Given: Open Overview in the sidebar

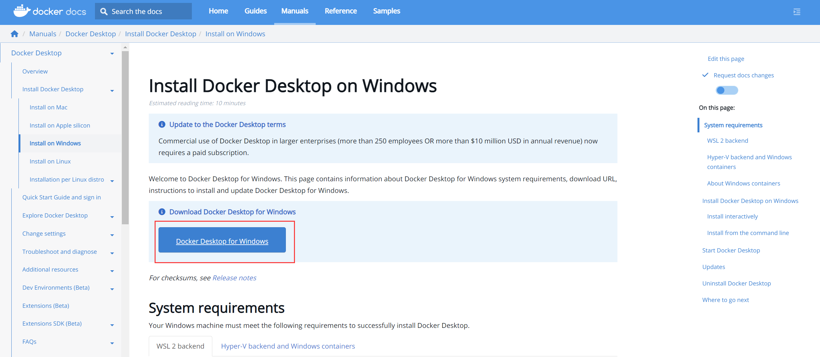Looking at the screenshot, I should point(35,71).
